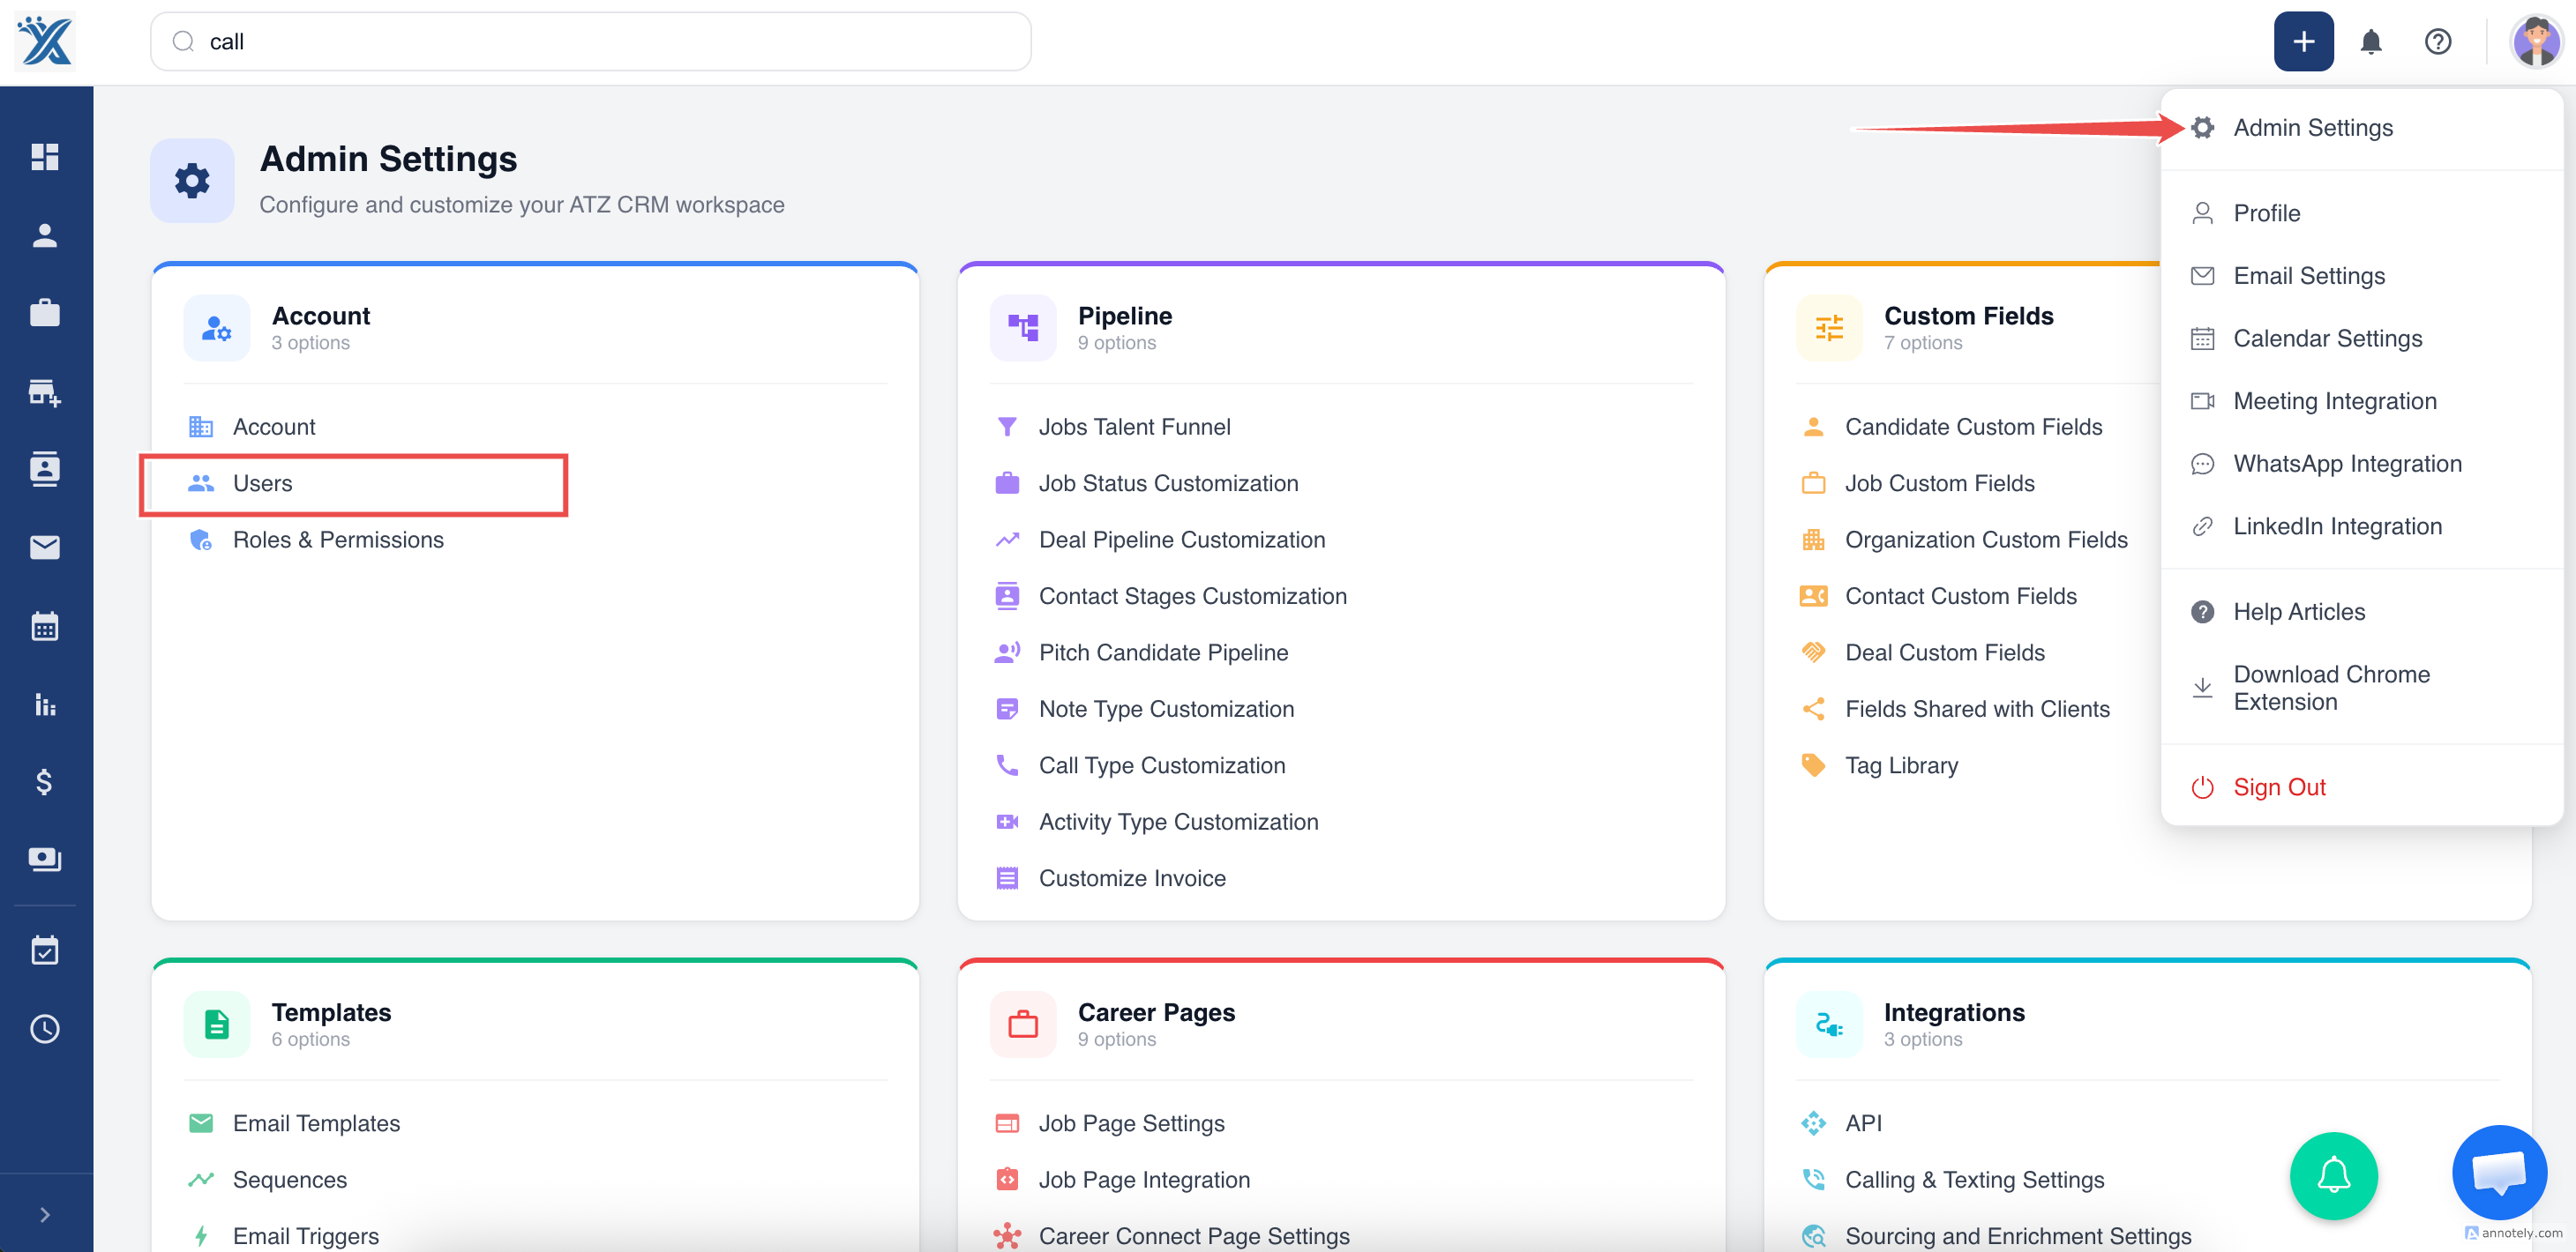The image size is (2576, 1252).
Task: Open Deal Custom Fields link
Action: pyautogui.click(x=1944, y=652)
